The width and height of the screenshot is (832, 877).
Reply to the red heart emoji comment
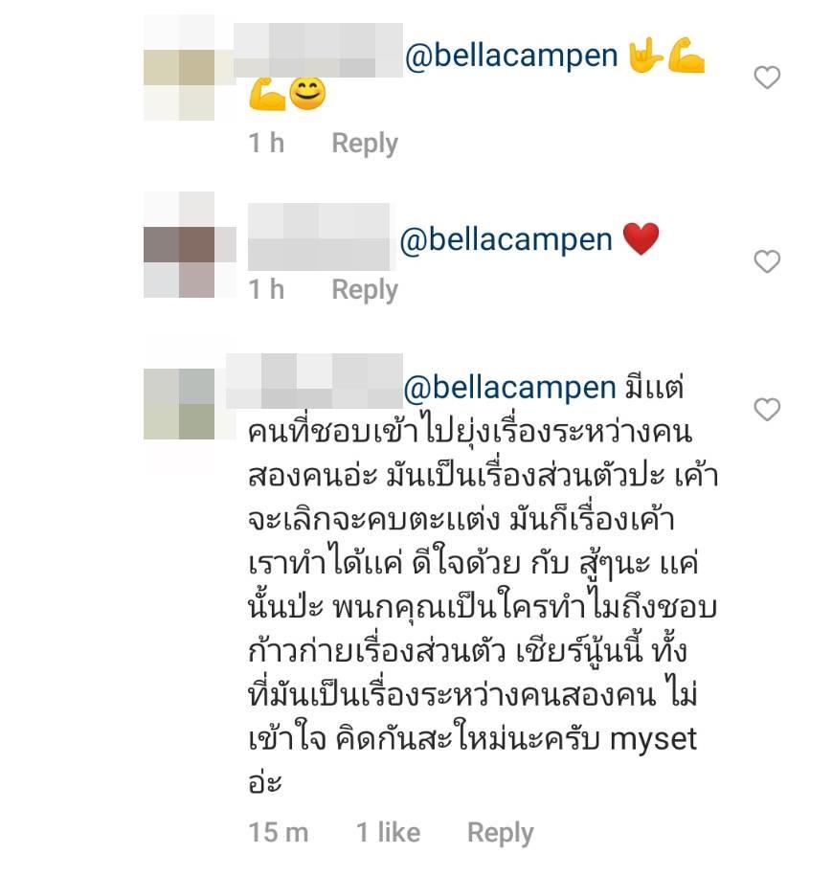[x=365, y=290]
